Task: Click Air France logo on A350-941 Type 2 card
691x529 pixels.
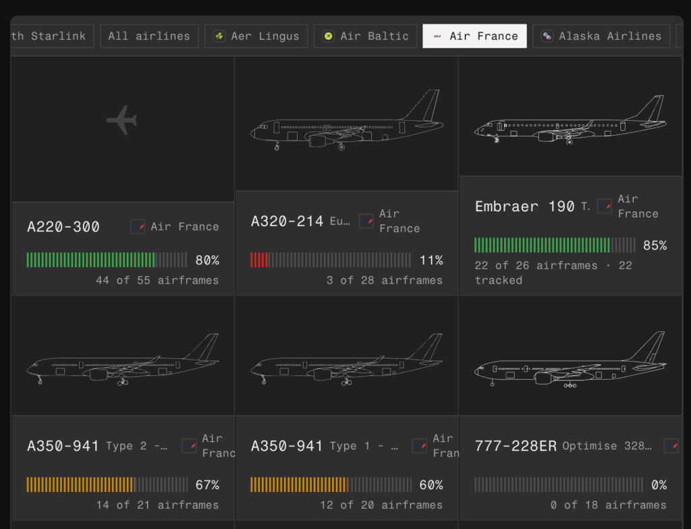Action: [189, 446]
